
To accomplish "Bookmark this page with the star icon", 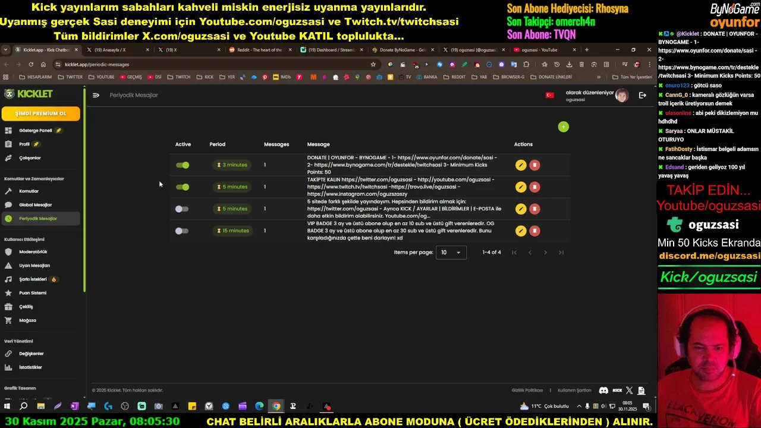I will pyautogui.click(x=373, y=64).
